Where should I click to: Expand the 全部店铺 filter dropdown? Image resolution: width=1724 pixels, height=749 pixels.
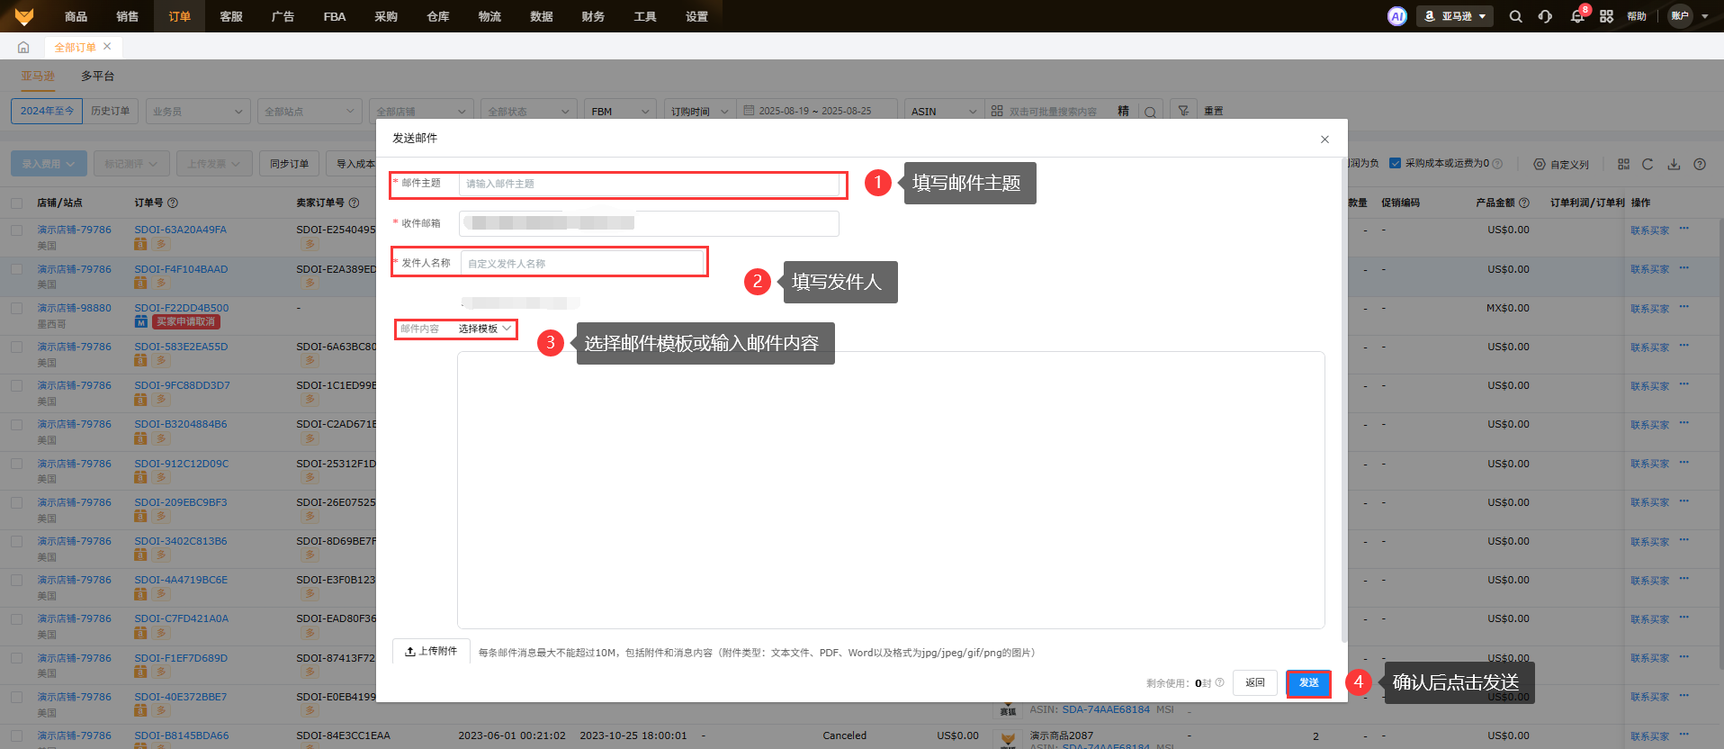[421, 111]
